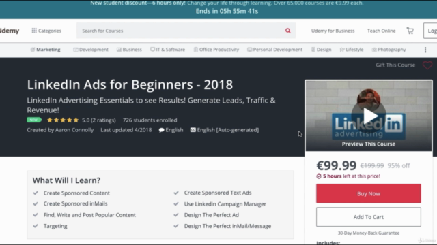Click Design The Perfect Ad item
437x245 pixels.
point(211,215)
